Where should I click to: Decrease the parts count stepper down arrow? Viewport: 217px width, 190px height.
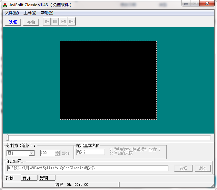58,154
